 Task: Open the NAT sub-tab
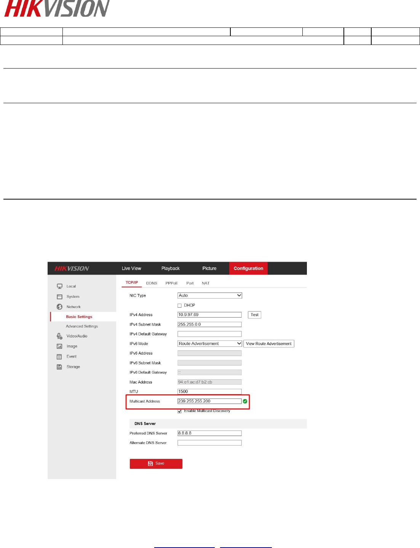coord(206,283)
